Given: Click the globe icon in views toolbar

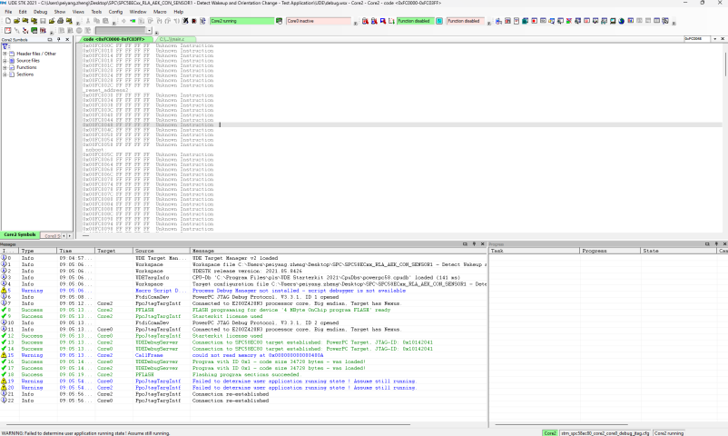Looking at the screenshot, I should [622, 21].
